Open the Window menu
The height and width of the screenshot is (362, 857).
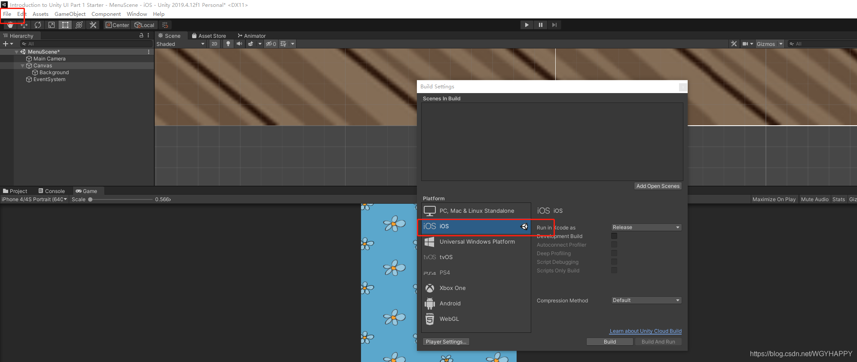coord(137,14)
